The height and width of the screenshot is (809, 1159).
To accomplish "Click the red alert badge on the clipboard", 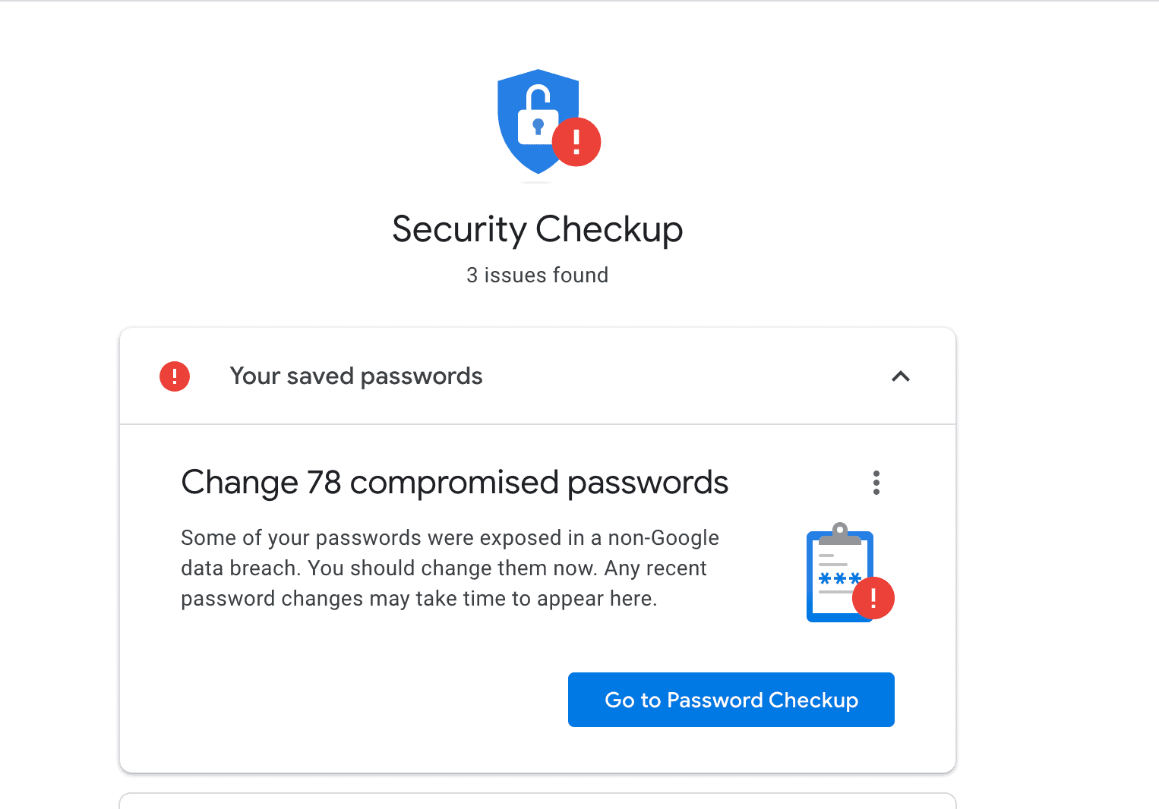I will click(873, 598).
